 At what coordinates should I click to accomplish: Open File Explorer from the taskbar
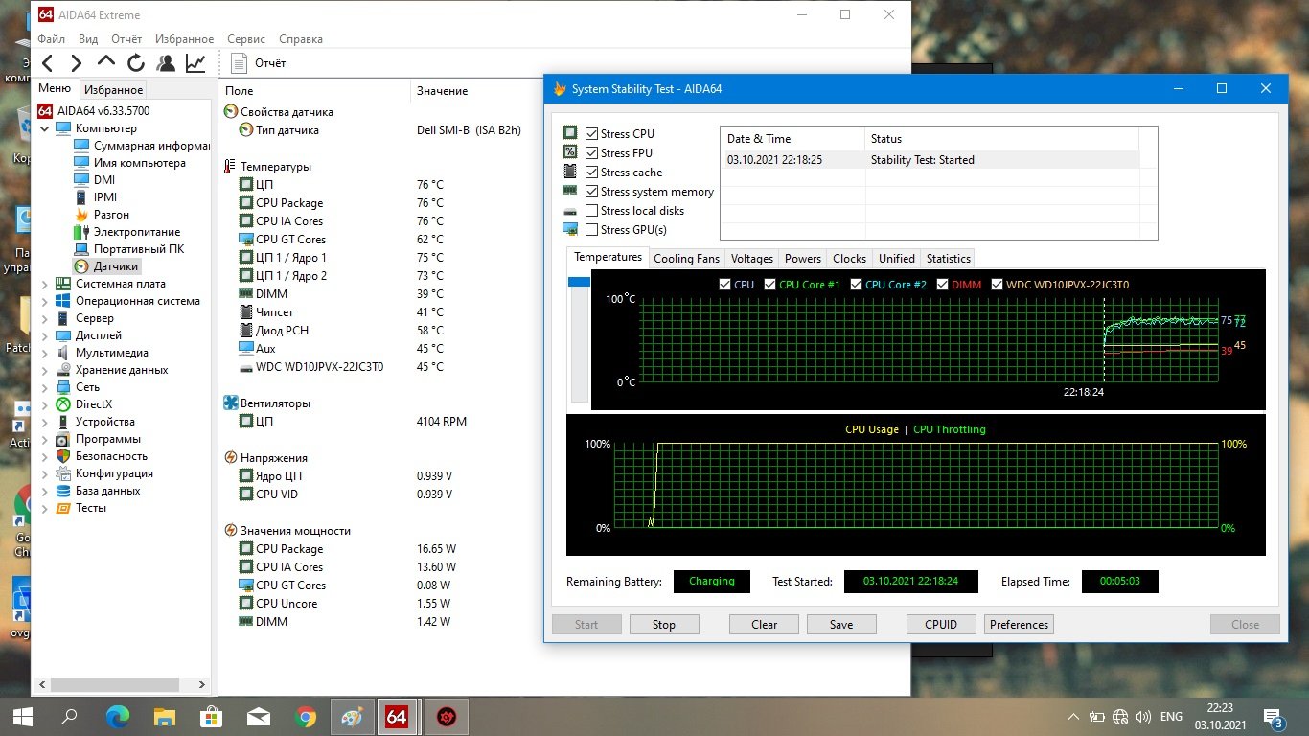[x=165, y=716]
